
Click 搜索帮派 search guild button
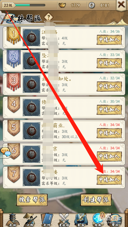(x=32, y=200)
